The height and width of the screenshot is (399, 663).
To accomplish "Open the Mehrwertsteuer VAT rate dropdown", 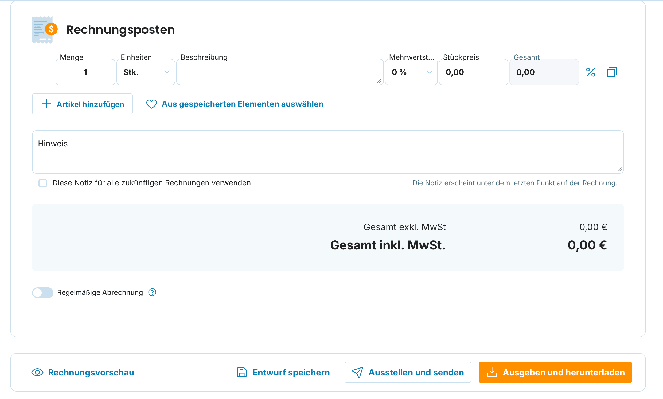I will tap(411, 72).
